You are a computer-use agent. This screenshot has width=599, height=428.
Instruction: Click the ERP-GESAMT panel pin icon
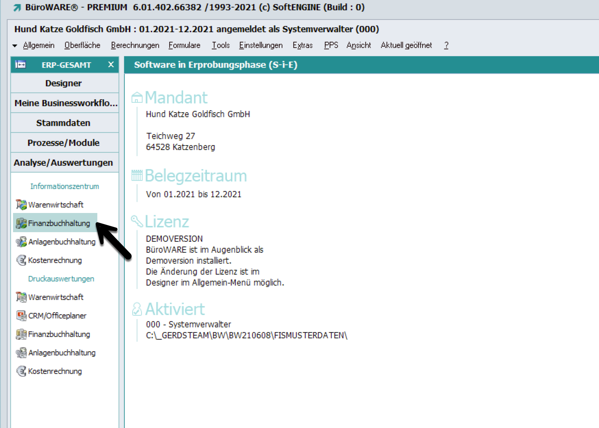click(21, 65)
